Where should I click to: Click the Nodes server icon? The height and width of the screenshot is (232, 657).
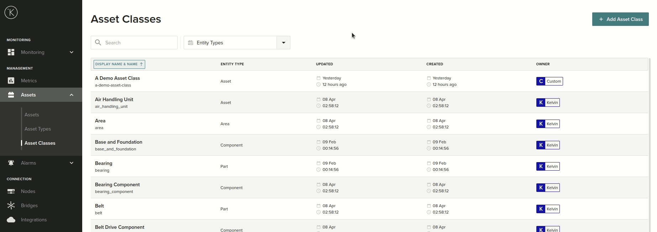(11, 191)
